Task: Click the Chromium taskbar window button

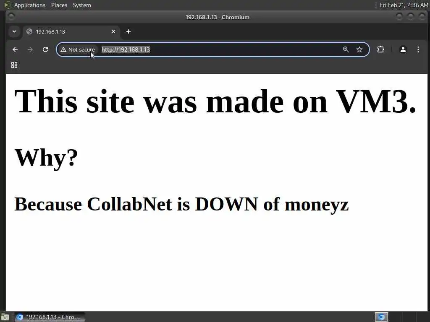Action: 50,317
